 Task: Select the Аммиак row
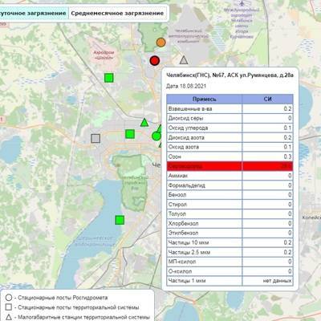click(230, 176)
